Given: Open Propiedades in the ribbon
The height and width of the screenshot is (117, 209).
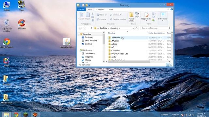Looking at the screenshot, I should pos(146,17).
